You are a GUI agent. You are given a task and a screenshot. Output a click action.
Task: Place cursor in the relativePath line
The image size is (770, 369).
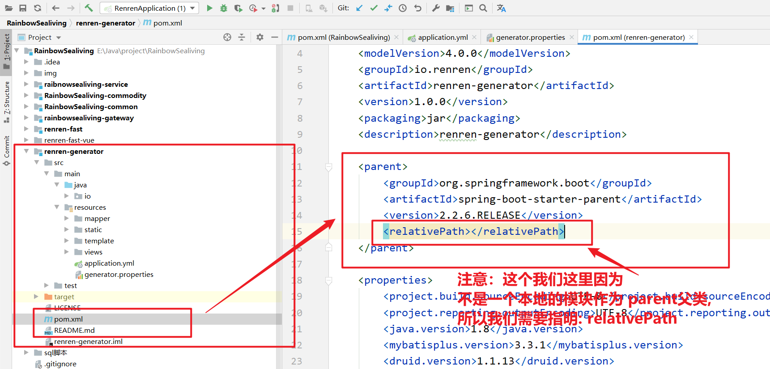click(x=474, y=231)
